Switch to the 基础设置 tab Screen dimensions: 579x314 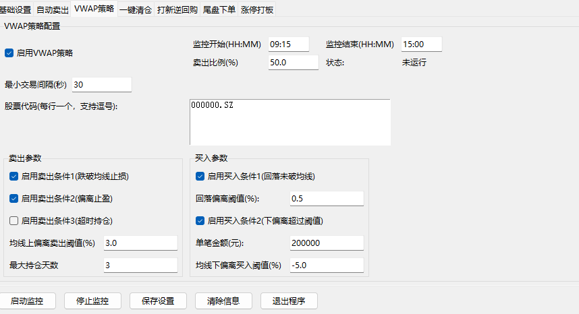point(16,9)
